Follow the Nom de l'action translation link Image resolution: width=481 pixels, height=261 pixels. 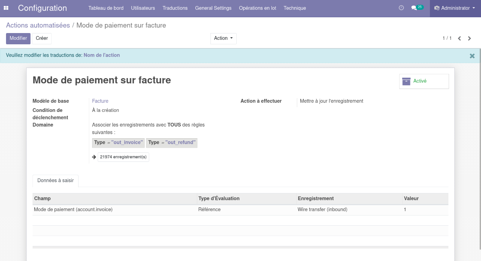coord(102,55)
